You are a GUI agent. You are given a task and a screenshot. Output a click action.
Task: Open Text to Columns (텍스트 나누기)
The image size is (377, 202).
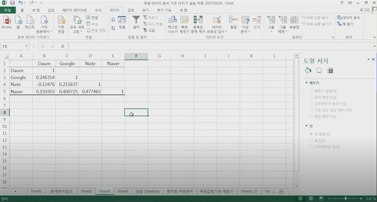click(x=173, y=25)
